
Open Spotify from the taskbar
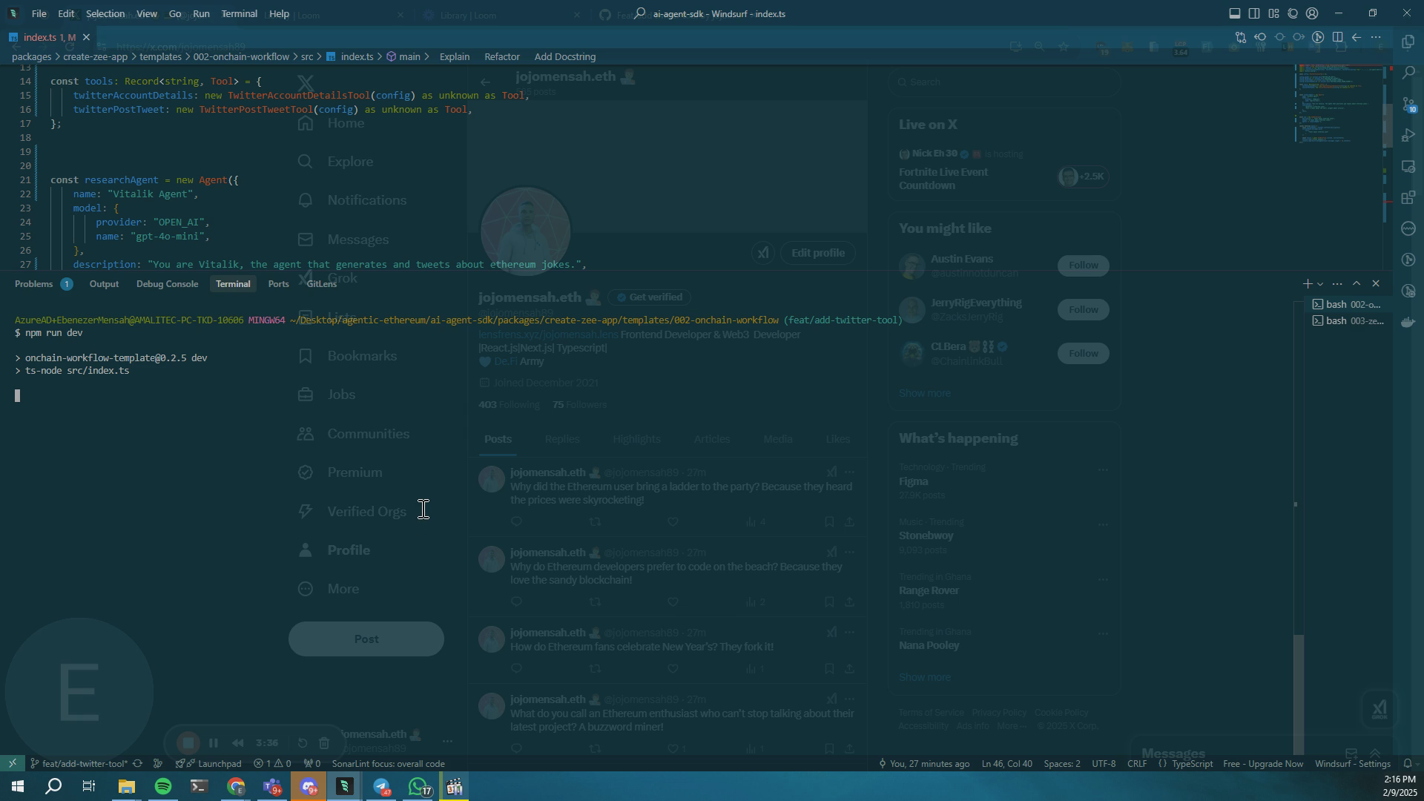point(163,786)
